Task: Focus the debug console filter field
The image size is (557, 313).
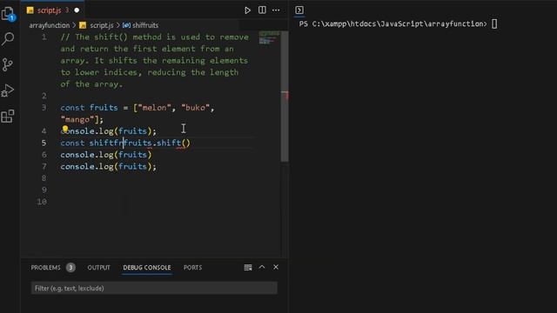Action: tap(154, 288)
